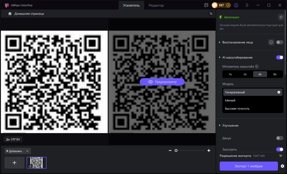This screenshot has height=174, width=287.
Task: Collapse the Улучшения section
Action: pyautogui.click(x=220, y=125)
